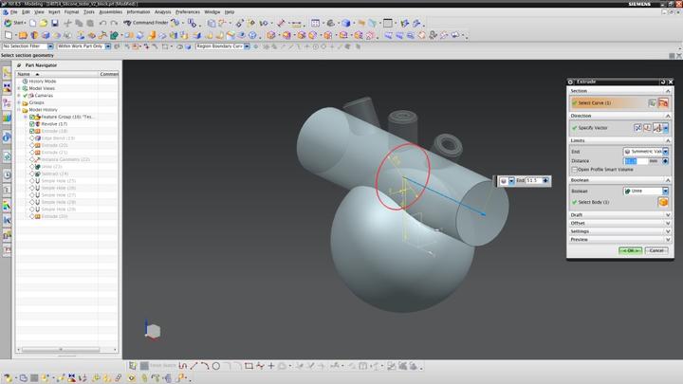Click the OK button in Extrude dialog

click(630, 250)
